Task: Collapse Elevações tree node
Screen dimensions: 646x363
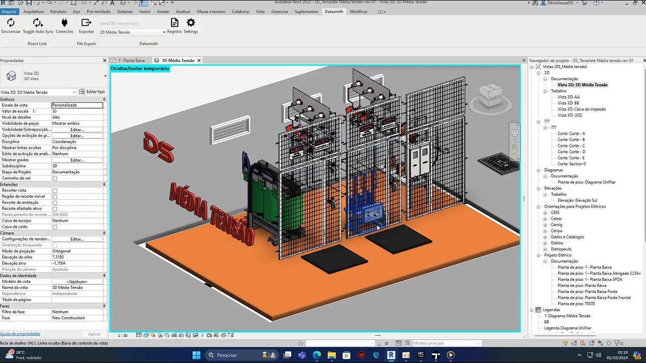Action: click(539, 189)
